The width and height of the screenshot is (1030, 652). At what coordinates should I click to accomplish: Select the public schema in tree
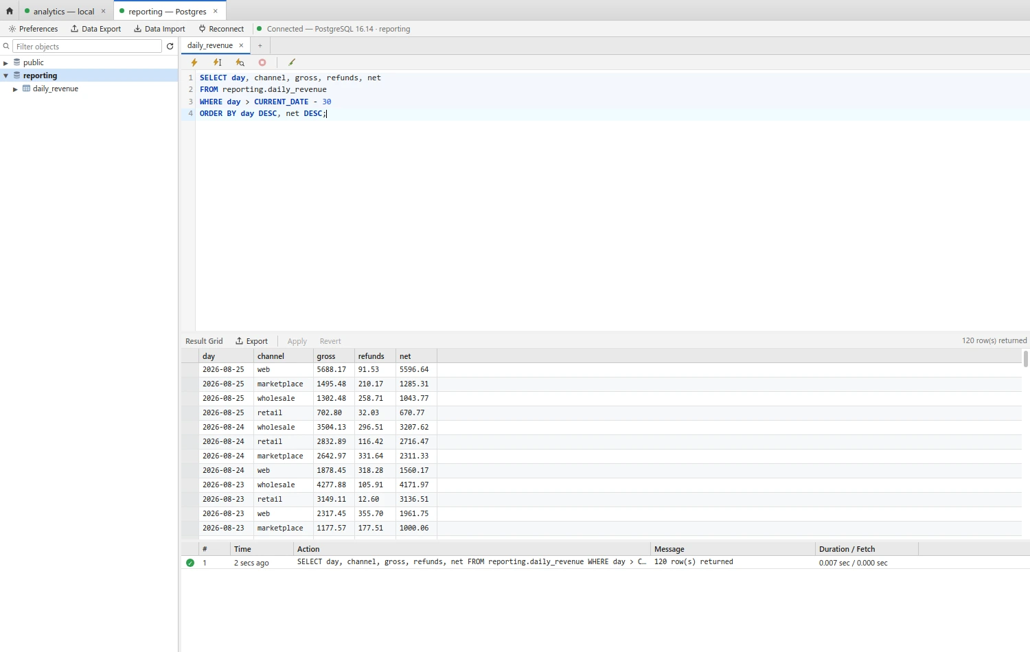tap(34, 62)
